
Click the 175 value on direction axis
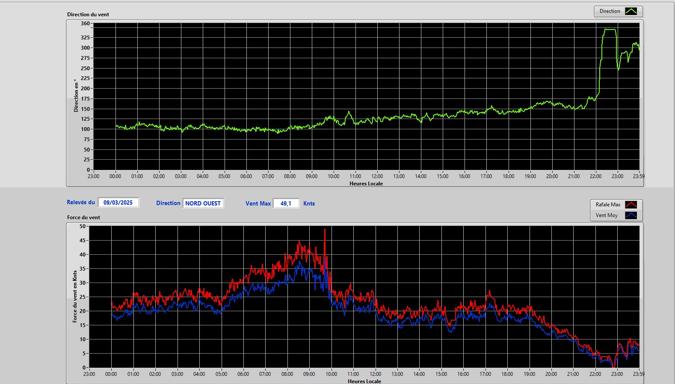[85, 98]
